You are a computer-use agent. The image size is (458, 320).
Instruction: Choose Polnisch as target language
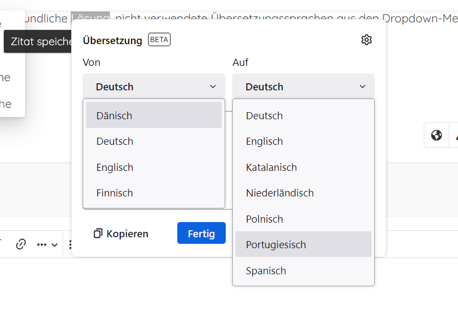(x=304, y=219)
